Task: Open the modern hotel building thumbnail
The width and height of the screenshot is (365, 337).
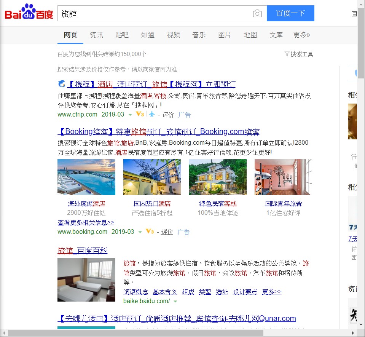Action: pyautogui.click(x=152, y=177)
